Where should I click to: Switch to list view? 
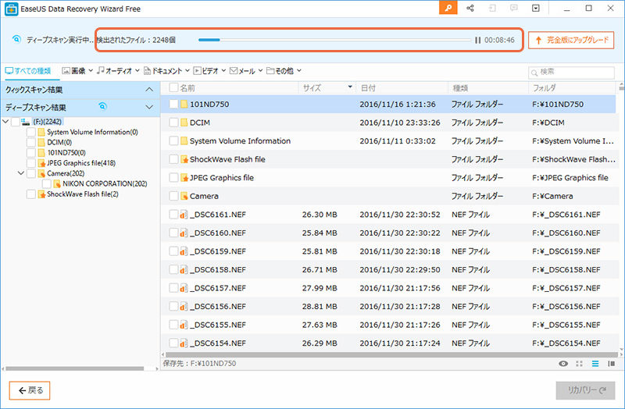point(595,364)
